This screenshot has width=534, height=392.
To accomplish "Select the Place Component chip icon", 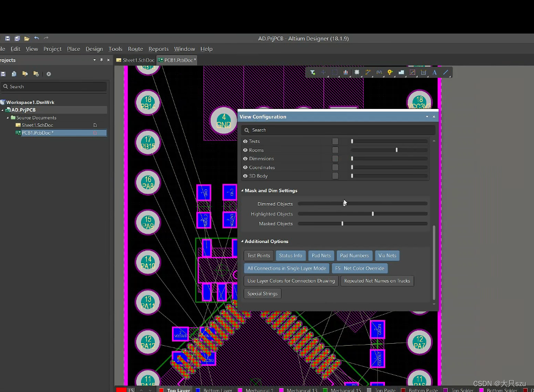I will pyautogui.click(x=357, y=72).
